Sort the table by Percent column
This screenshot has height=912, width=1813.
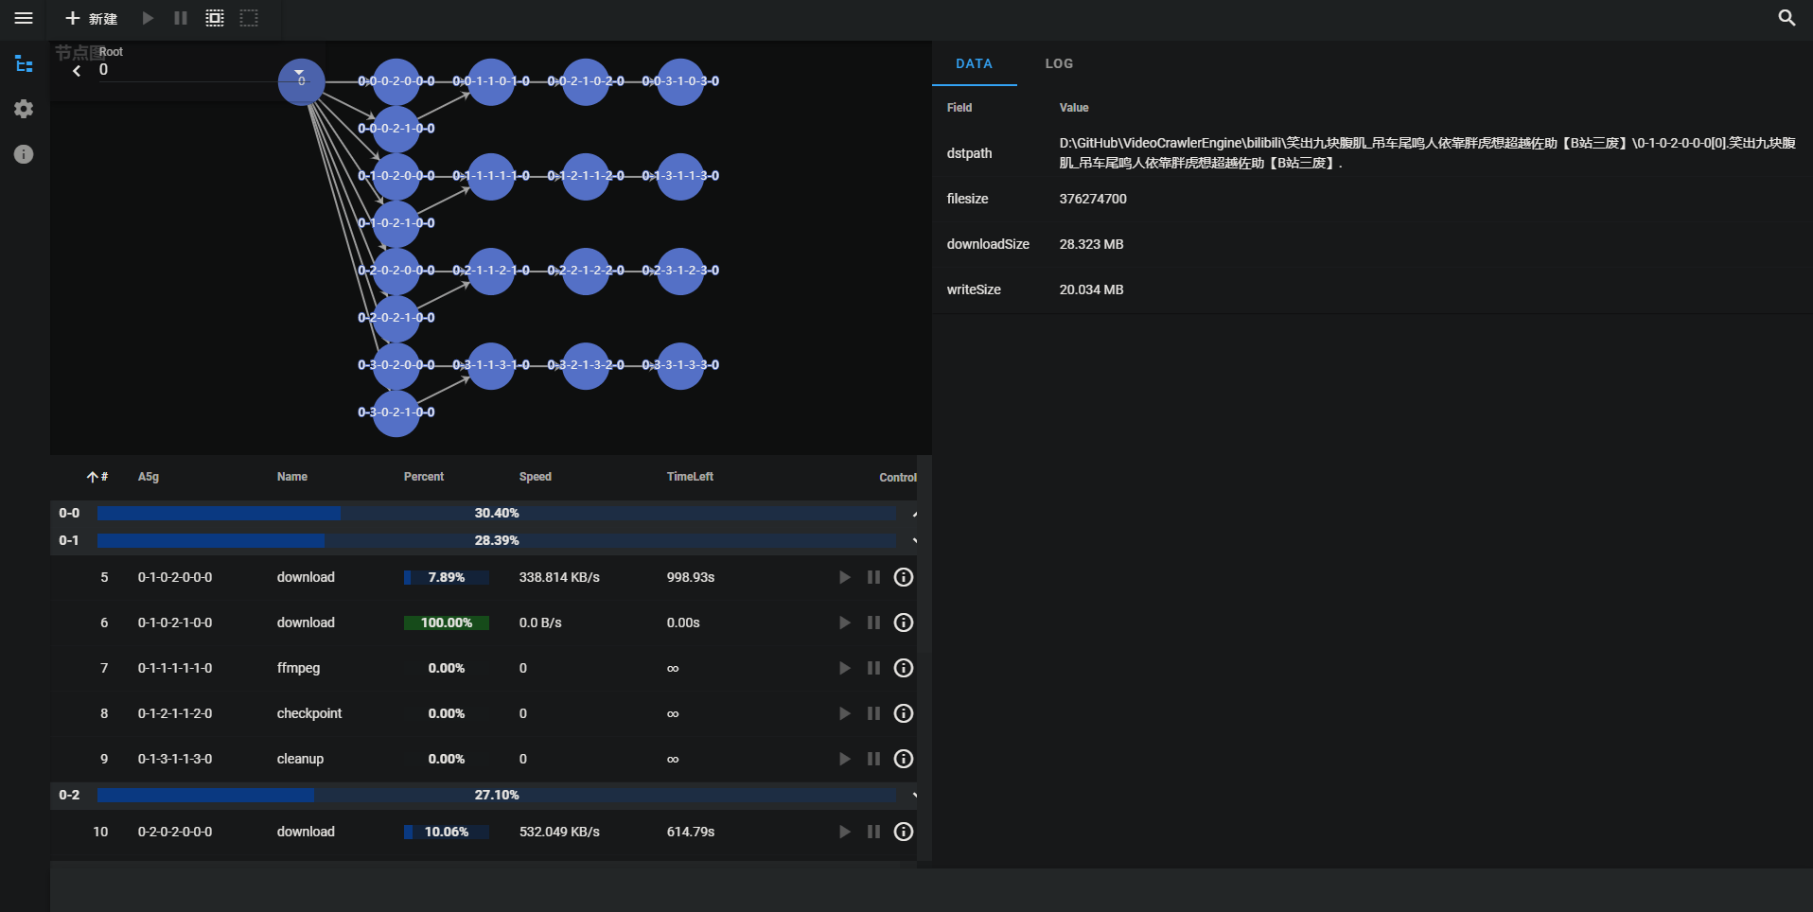(x=423, y=477)
